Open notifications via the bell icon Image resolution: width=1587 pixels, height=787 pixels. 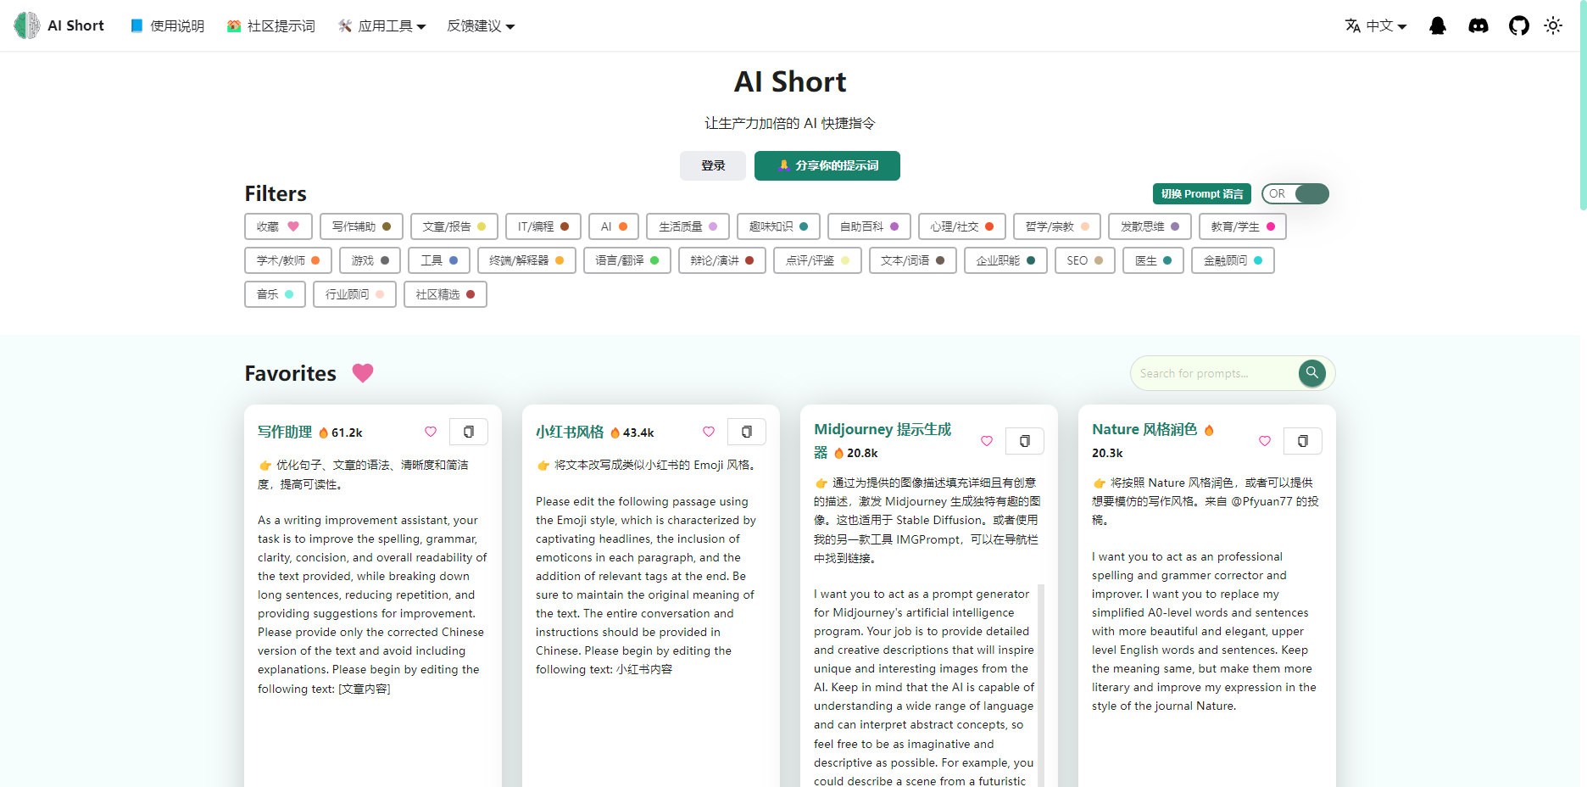(x=1437, y=25)
